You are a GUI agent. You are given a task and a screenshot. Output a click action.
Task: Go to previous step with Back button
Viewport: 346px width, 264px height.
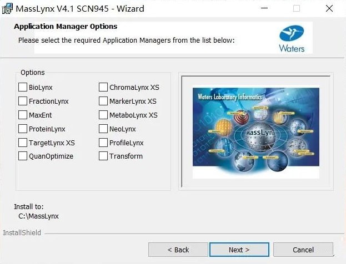pos(178,250)
